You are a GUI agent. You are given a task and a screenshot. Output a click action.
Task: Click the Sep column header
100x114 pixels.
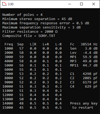point(20,44)
